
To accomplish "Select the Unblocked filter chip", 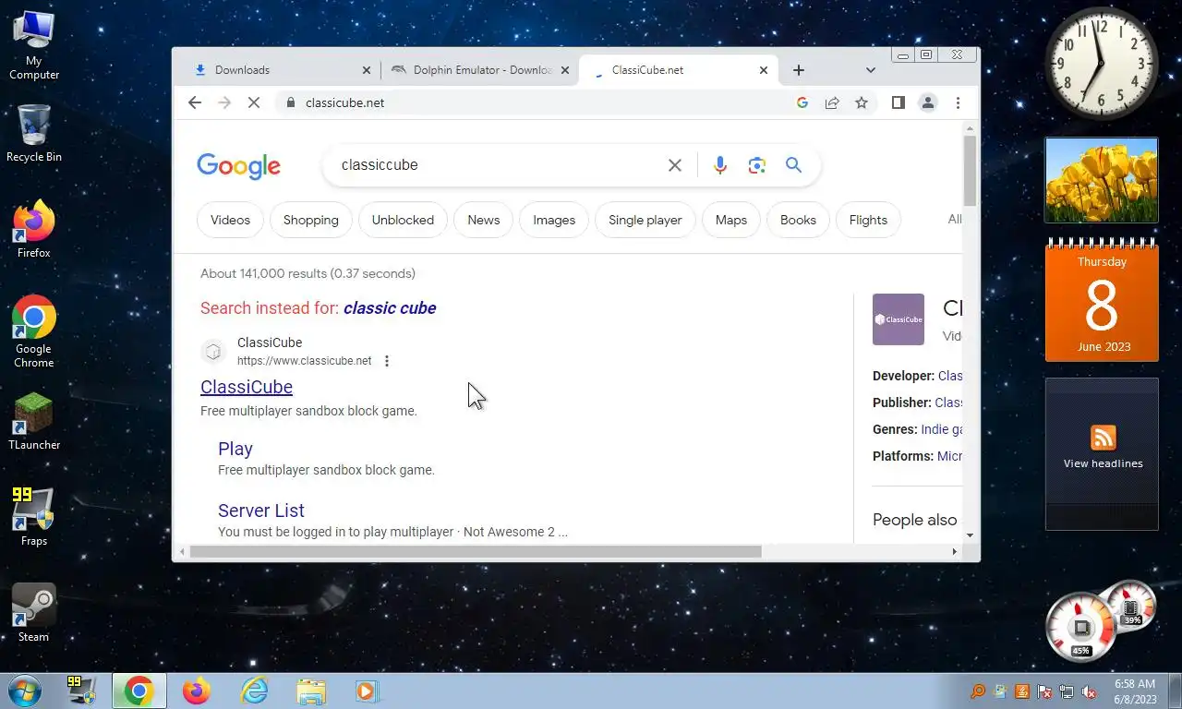I will click(x=403, y=220).
